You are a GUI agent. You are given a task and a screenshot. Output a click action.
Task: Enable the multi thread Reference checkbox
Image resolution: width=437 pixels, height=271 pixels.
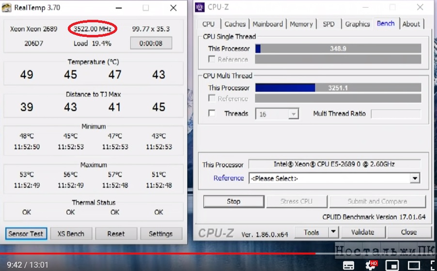[x=212, y=98]
